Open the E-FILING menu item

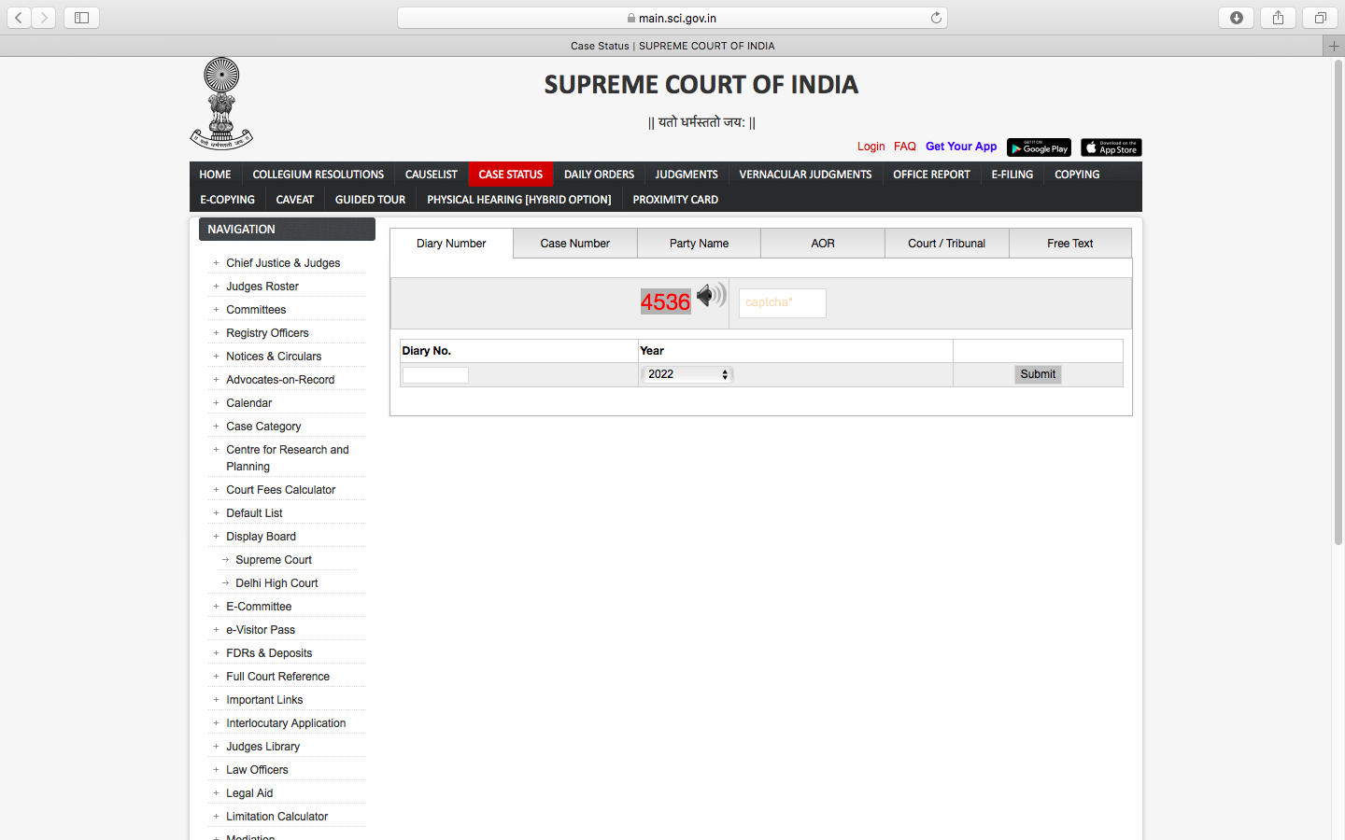coord(1012,175)
